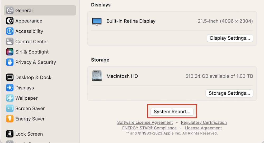The height and width of the screenshot is (143, 264).
Task: Select Siri & Spotlight label
Action: coord(32,52)
